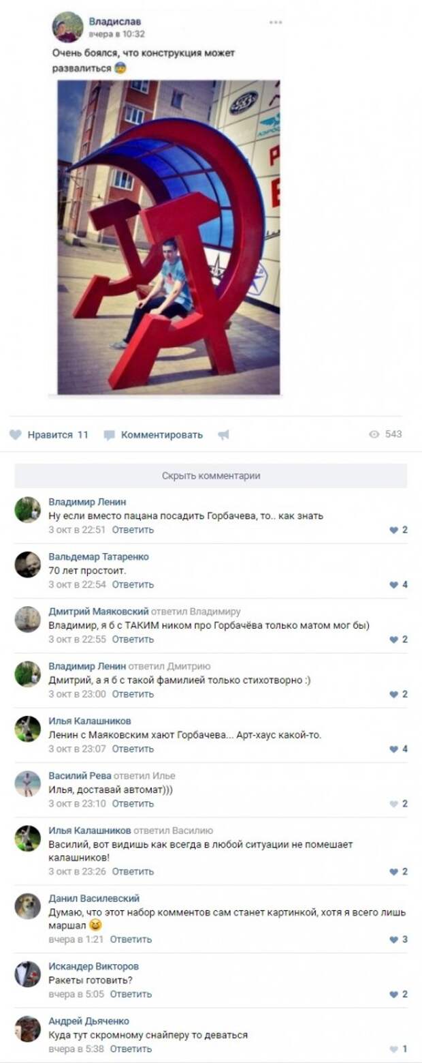Like Андрей Дьяченко's comment heart
Viewport: 422px width, 1063px height.
[393, 1049]
